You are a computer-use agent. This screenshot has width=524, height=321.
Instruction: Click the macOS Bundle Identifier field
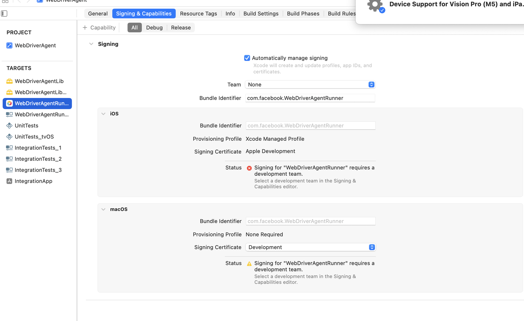[310, 221]
